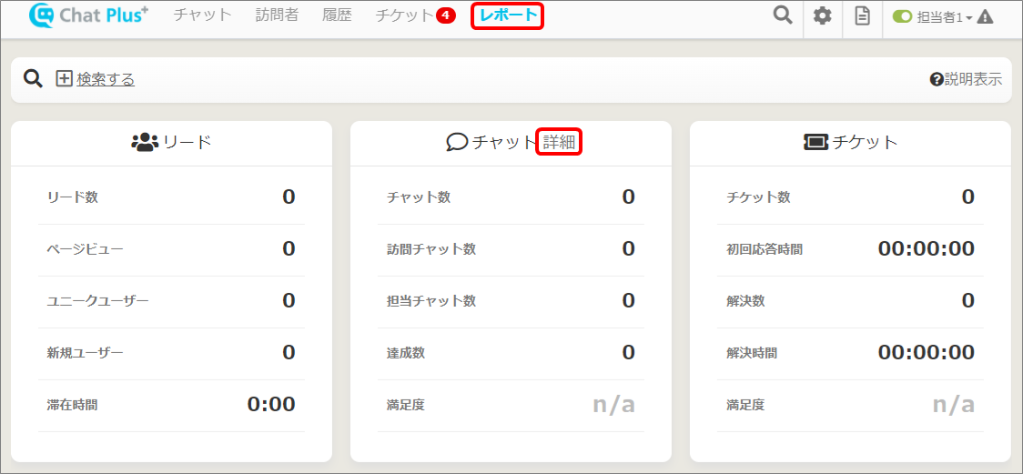Click the chat speech bubble icon
The height and width of the screenshot is (474, 1023).
click(x=458, y=142)
